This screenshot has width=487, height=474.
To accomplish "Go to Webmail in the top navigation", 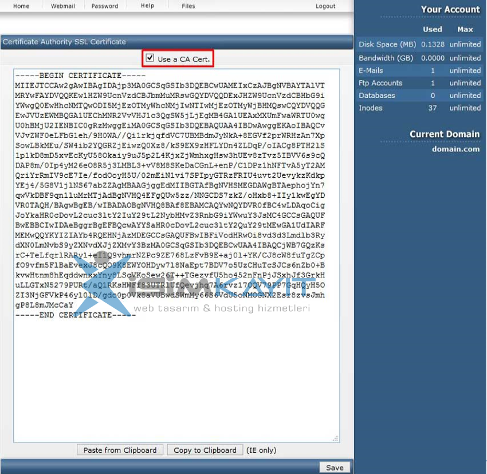I will 63,6.
